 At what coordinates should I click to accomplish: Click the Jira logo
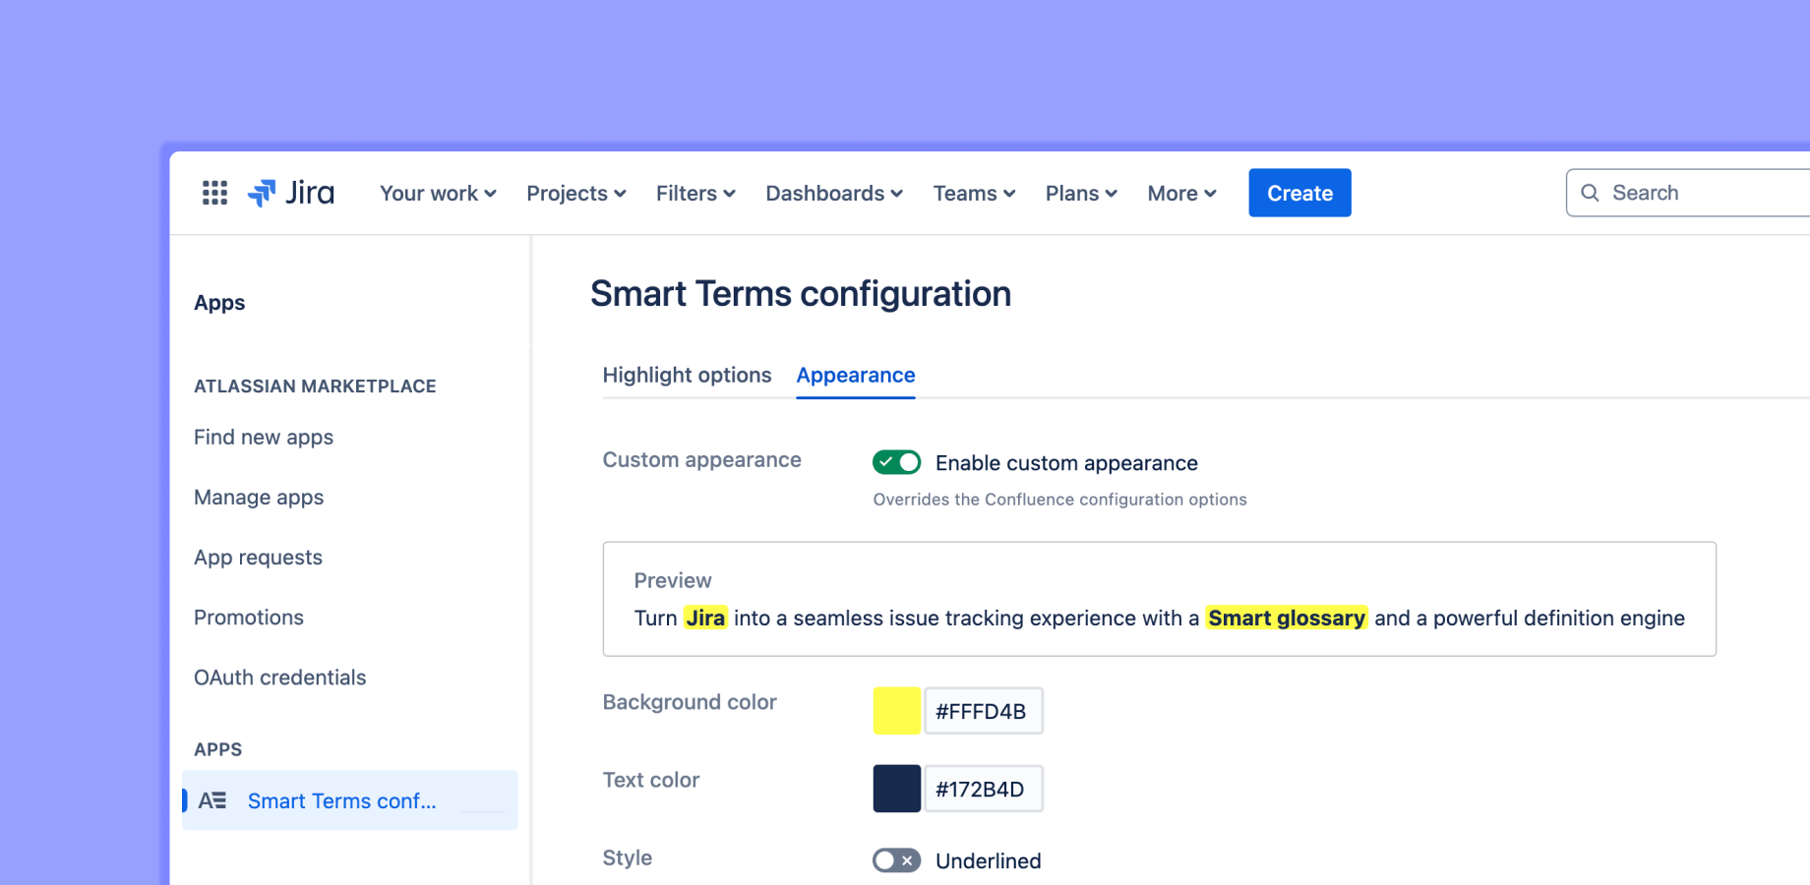[x=291, y=193]
